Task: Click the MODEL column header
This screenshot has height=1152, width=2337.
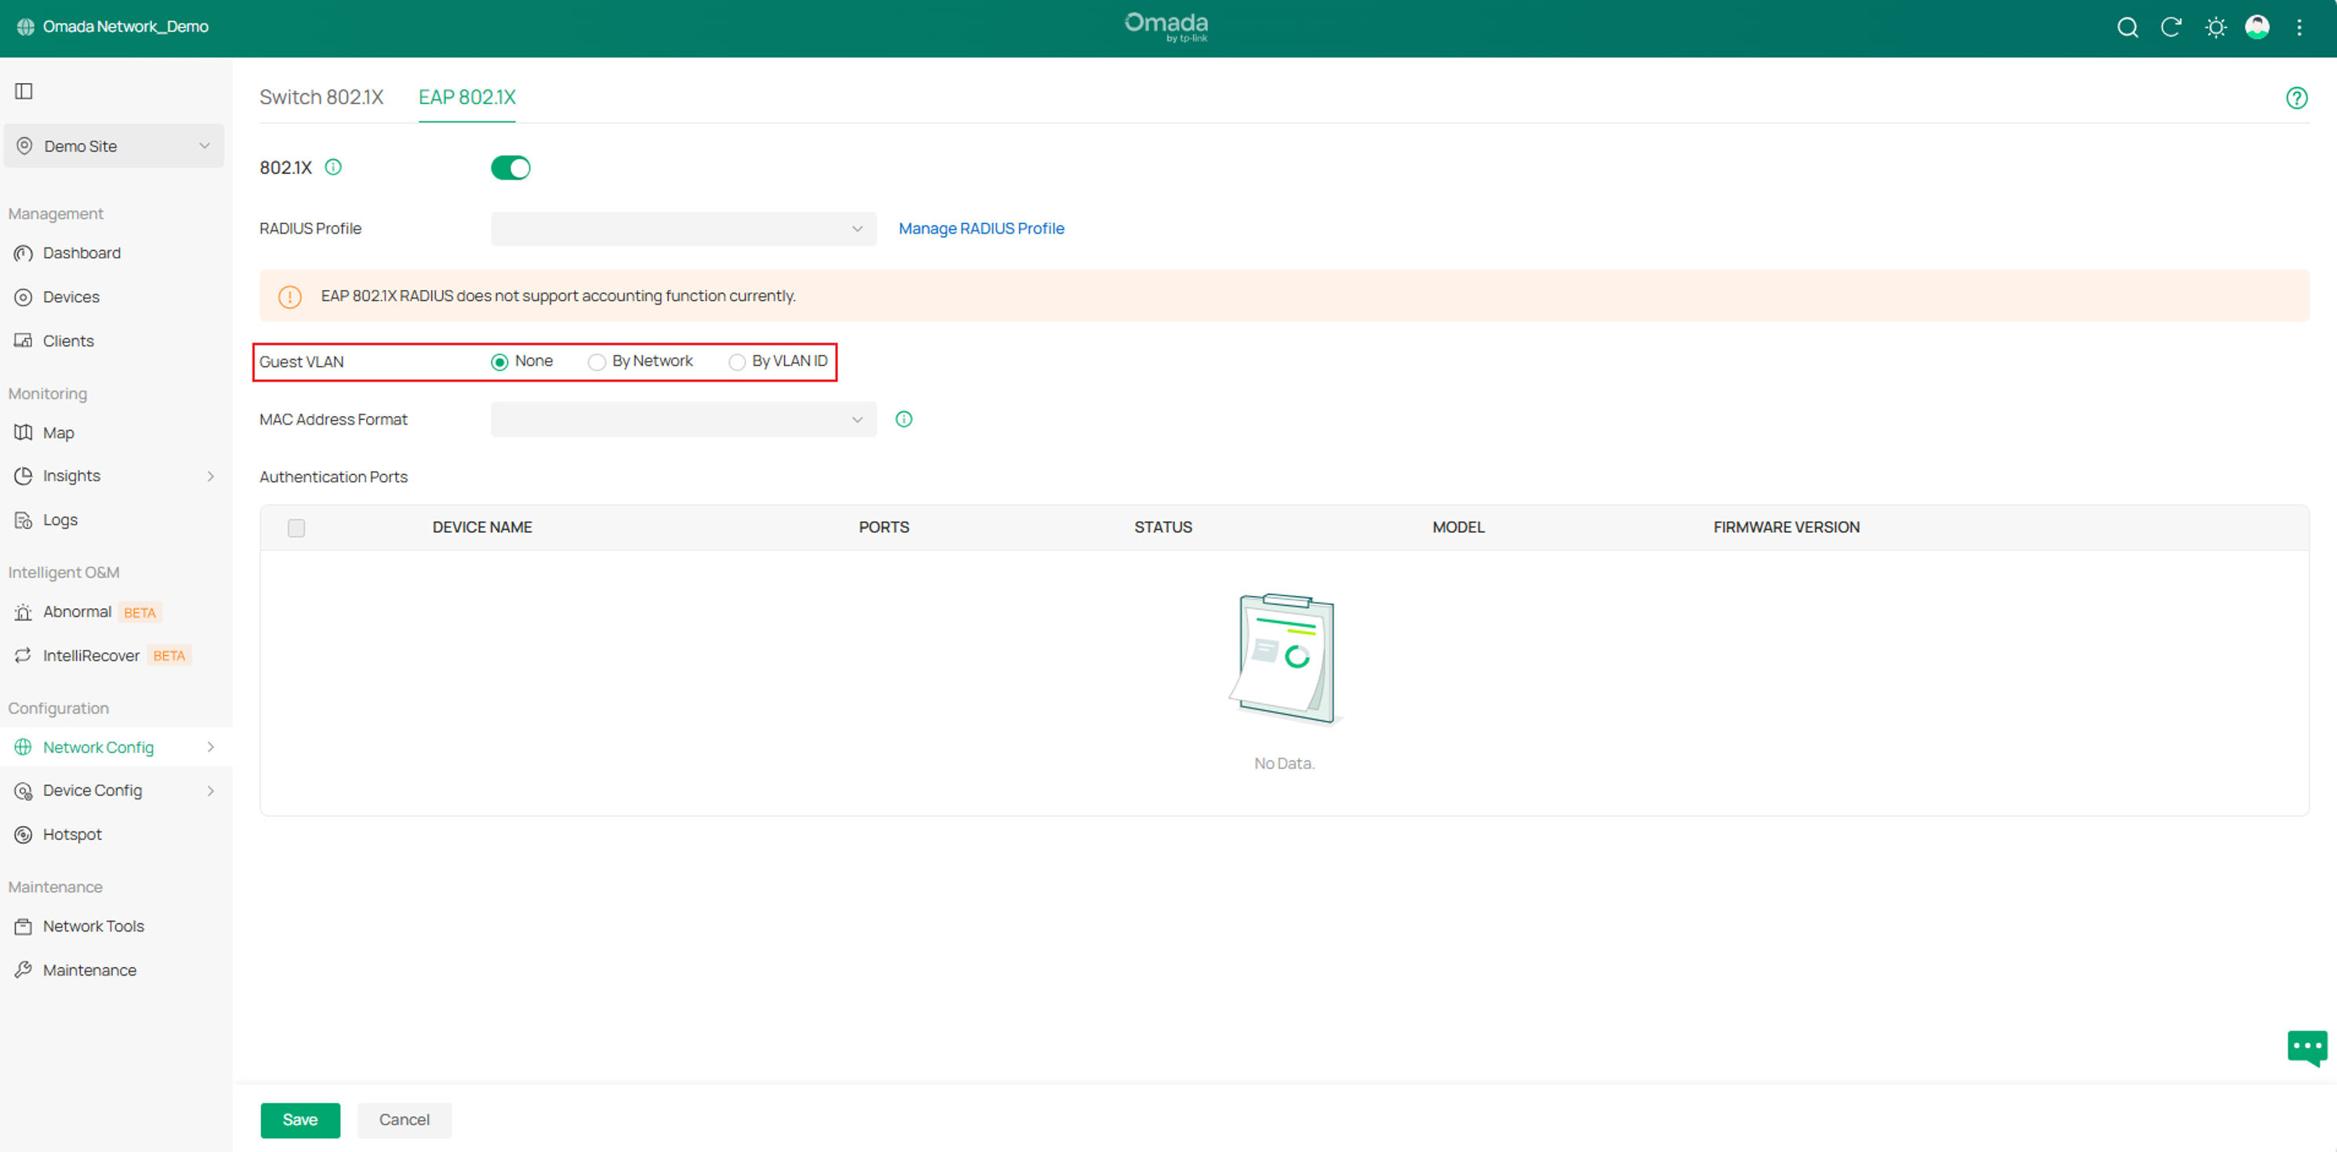Action: click(x=1458, y=527)
